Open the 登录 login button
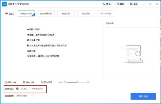The height and width of the screenshot is (104, 161). 107,4
